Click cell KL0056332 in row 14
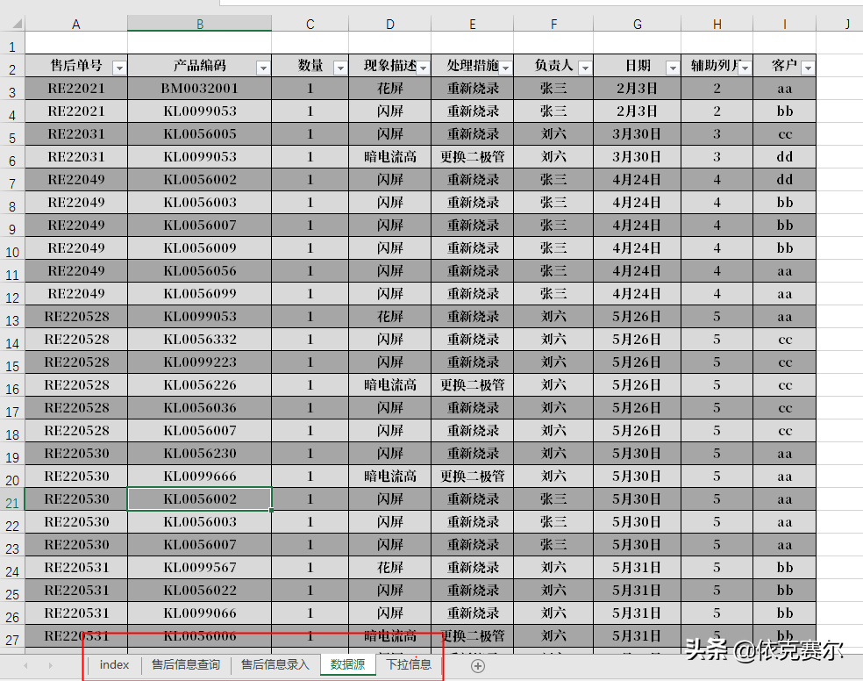The width and height of the screenshot is (863, 681). 199,339
